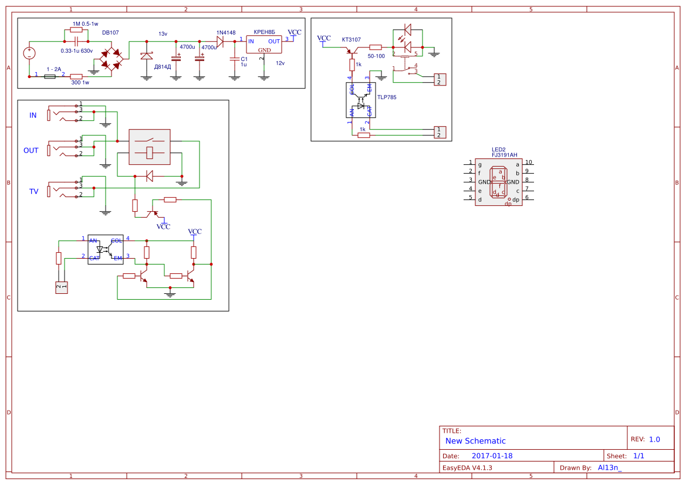The width and height of the screenshot is (686, 485).
Task: Click the КРЕН8Б voltage regulator block
Action: tap(263, 45)
